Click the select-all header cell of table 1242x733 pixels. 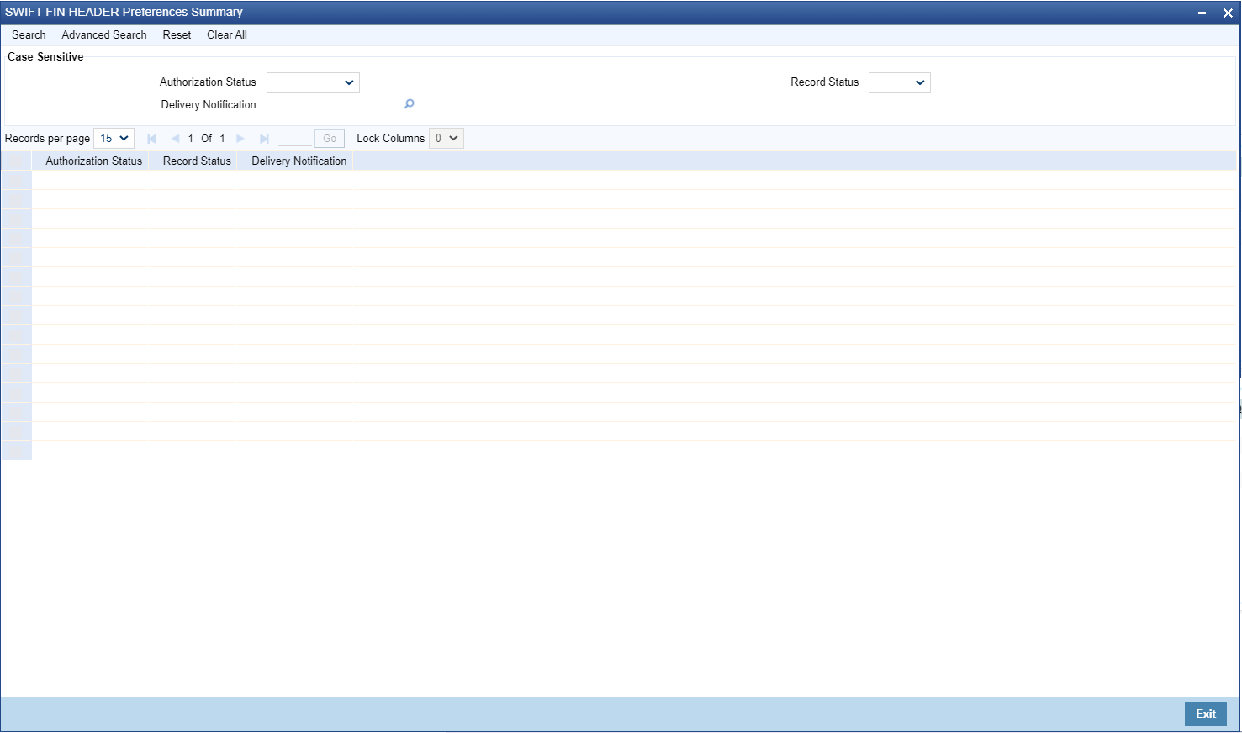point(16,161)
